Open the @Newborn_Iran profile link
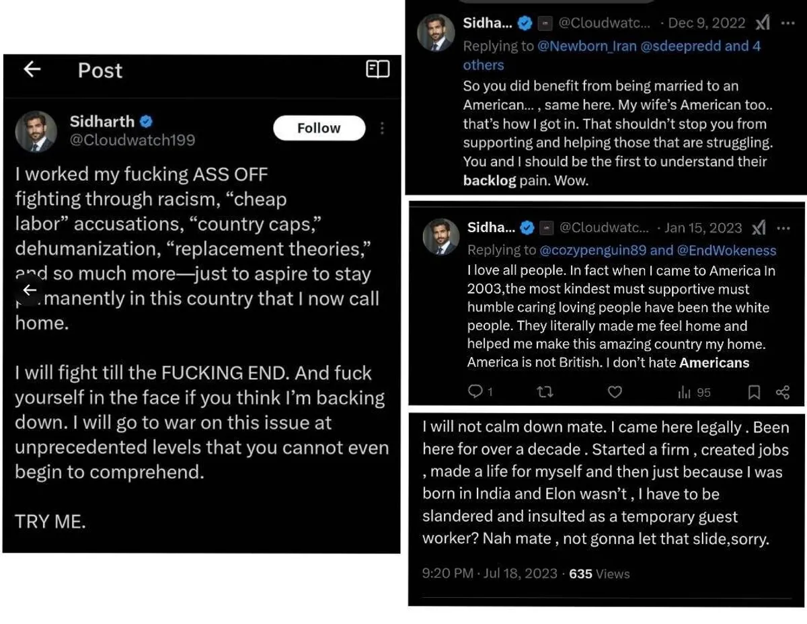807x624 pixels. (585, 46)
